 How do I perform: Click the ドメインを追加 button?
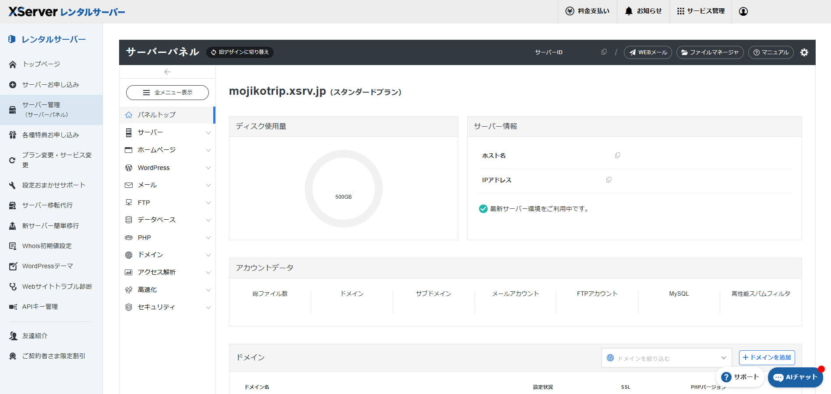coord(767,358)
